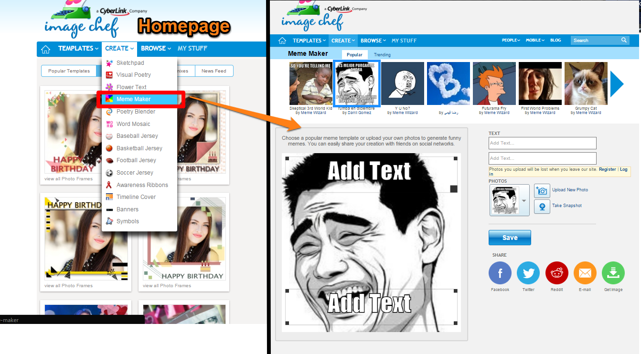Share to Reddit via round icon
The height and width of the screenshot is (354, 641).
pos(557,273)
